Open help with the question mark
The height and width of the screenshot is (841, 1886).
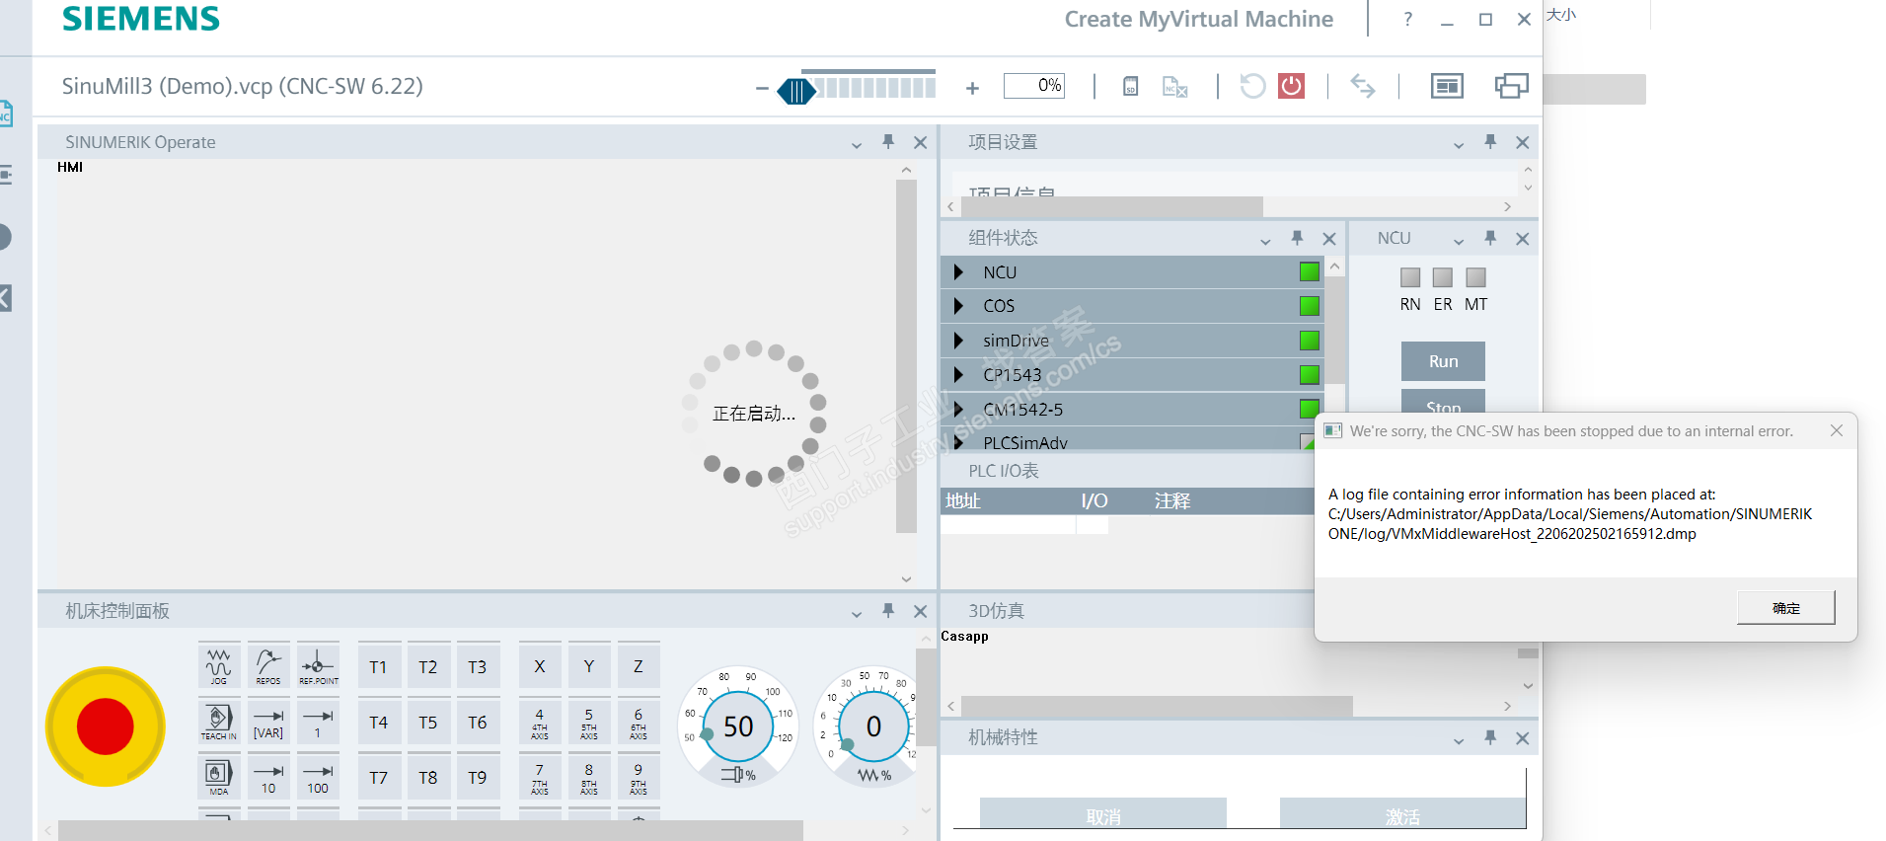1408,19
